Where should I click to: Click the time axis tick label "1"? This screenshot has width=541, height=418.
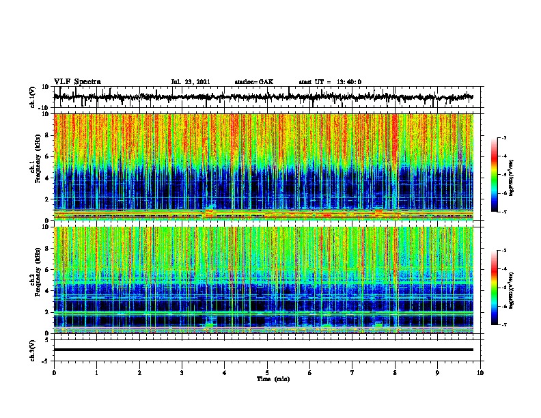(x=96, y=373)
